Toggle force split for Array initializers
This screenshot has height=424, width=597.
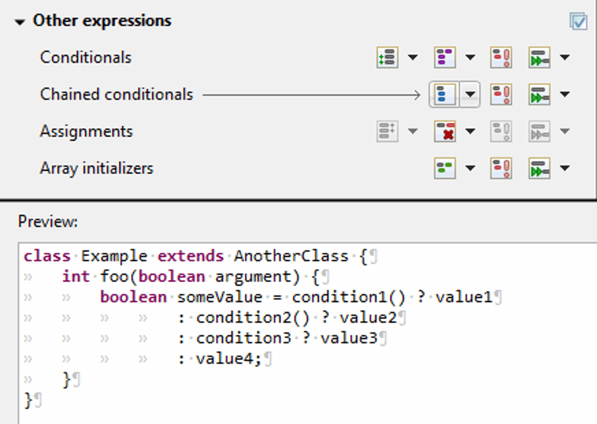point(501,168)
